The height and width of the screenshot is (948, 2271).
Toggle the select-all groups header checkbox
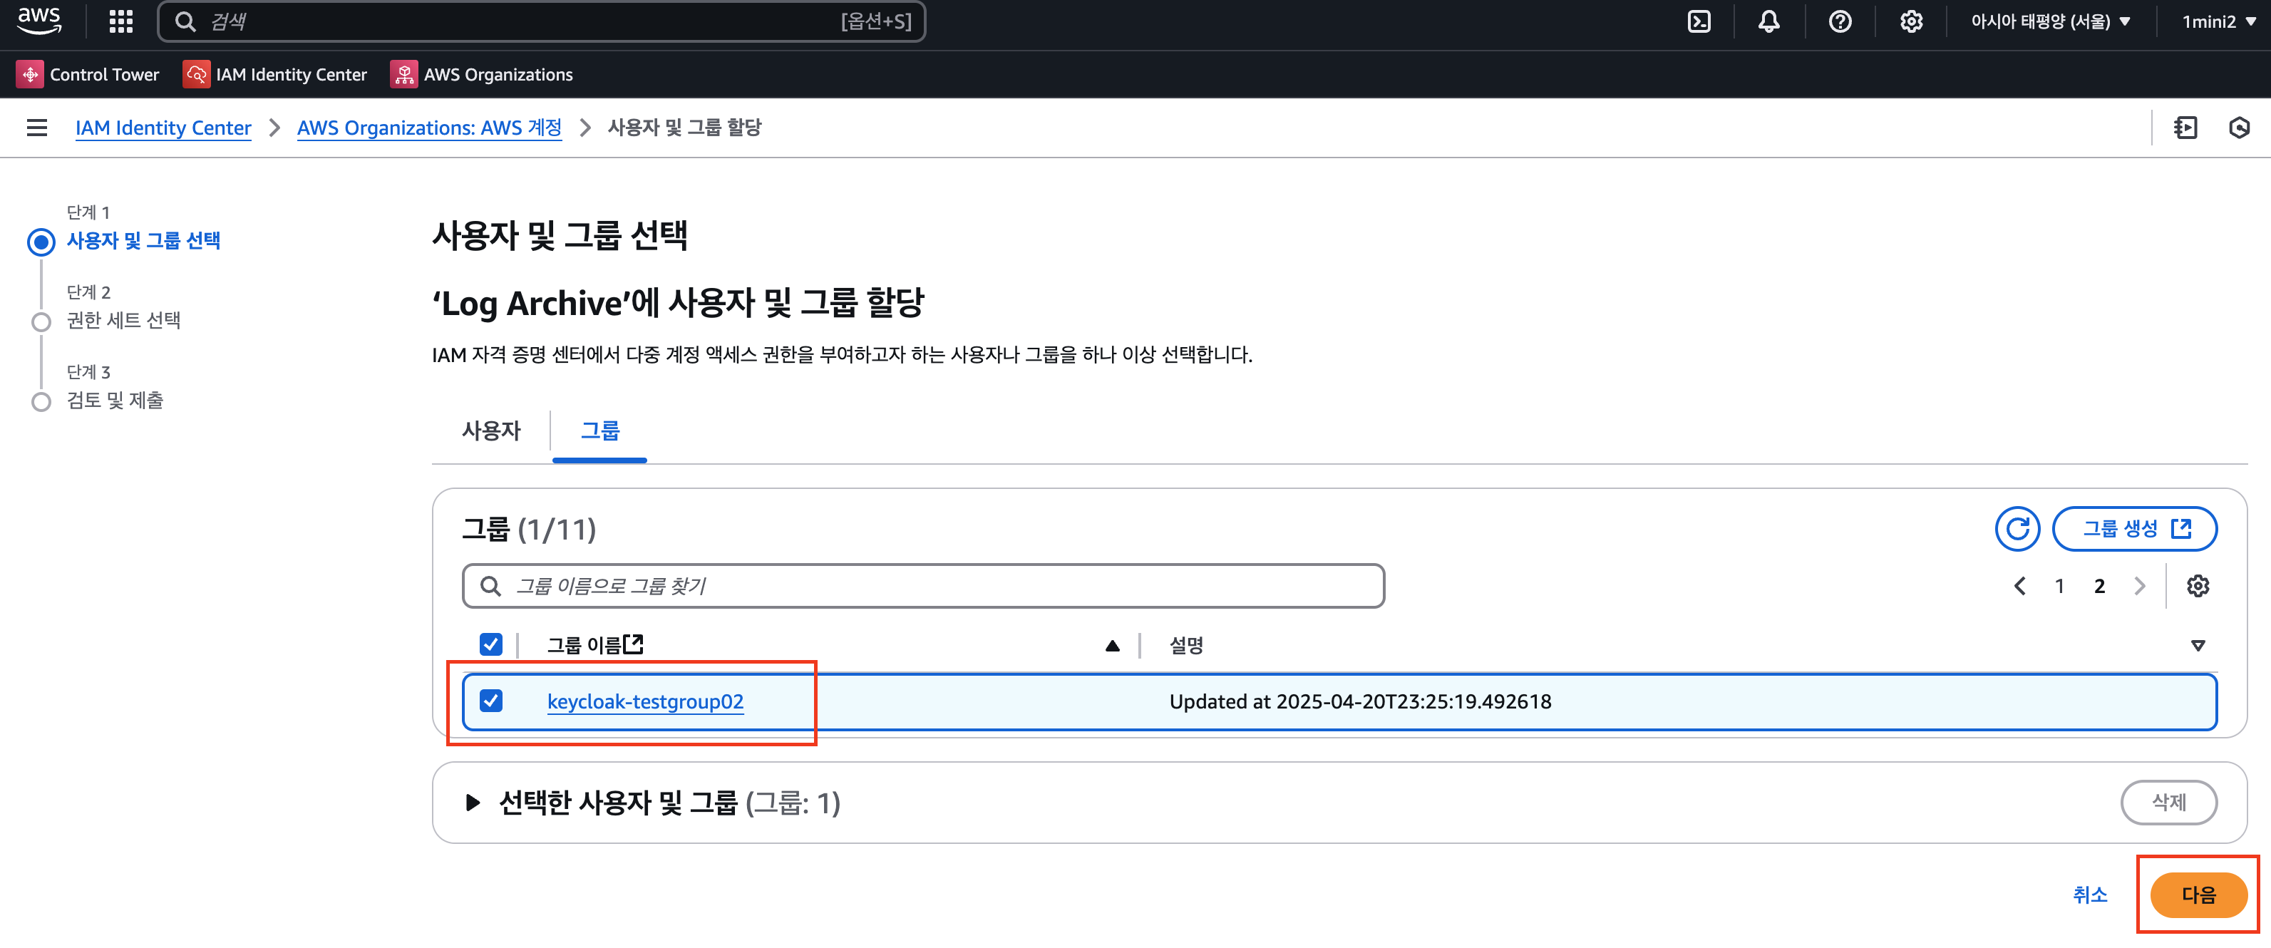[491, 644]
